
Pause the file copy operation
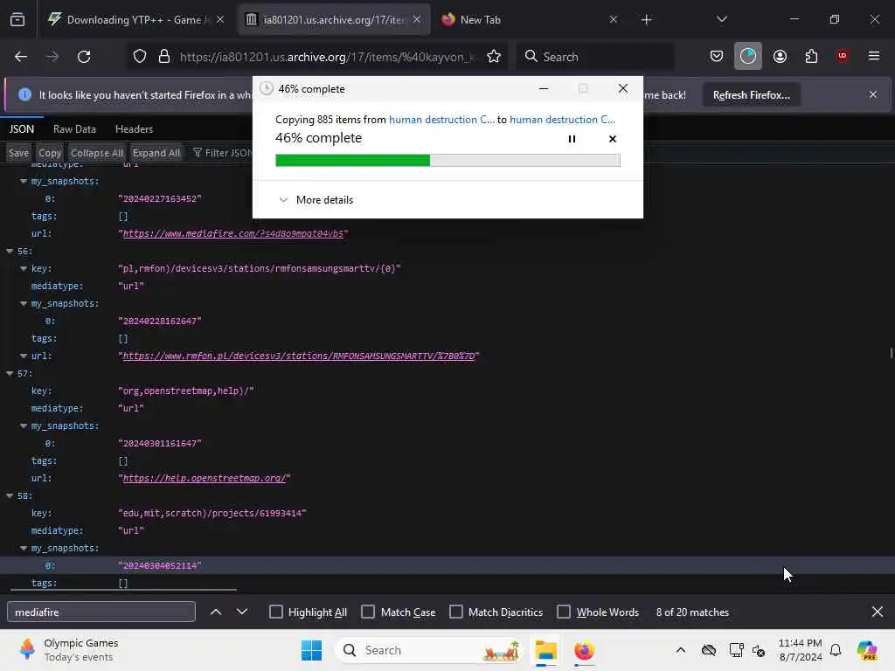572,139
